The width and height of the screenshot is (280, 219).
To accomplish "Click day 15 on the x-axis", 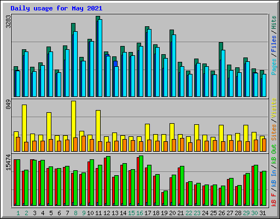I will (x=131, y=213).
